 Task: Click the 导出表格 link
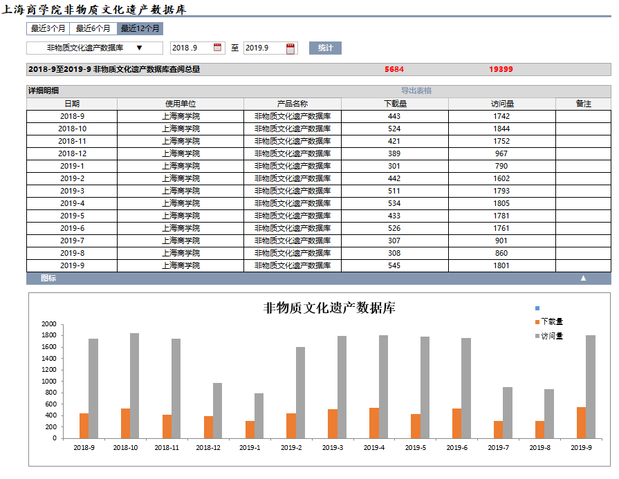coord(416,91)
